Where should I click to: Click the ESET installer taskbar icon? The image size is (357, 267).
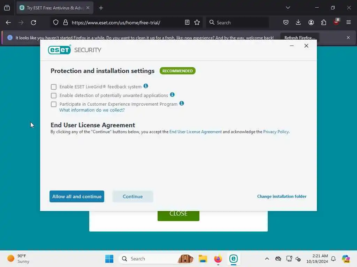click(x=233, y=259)
